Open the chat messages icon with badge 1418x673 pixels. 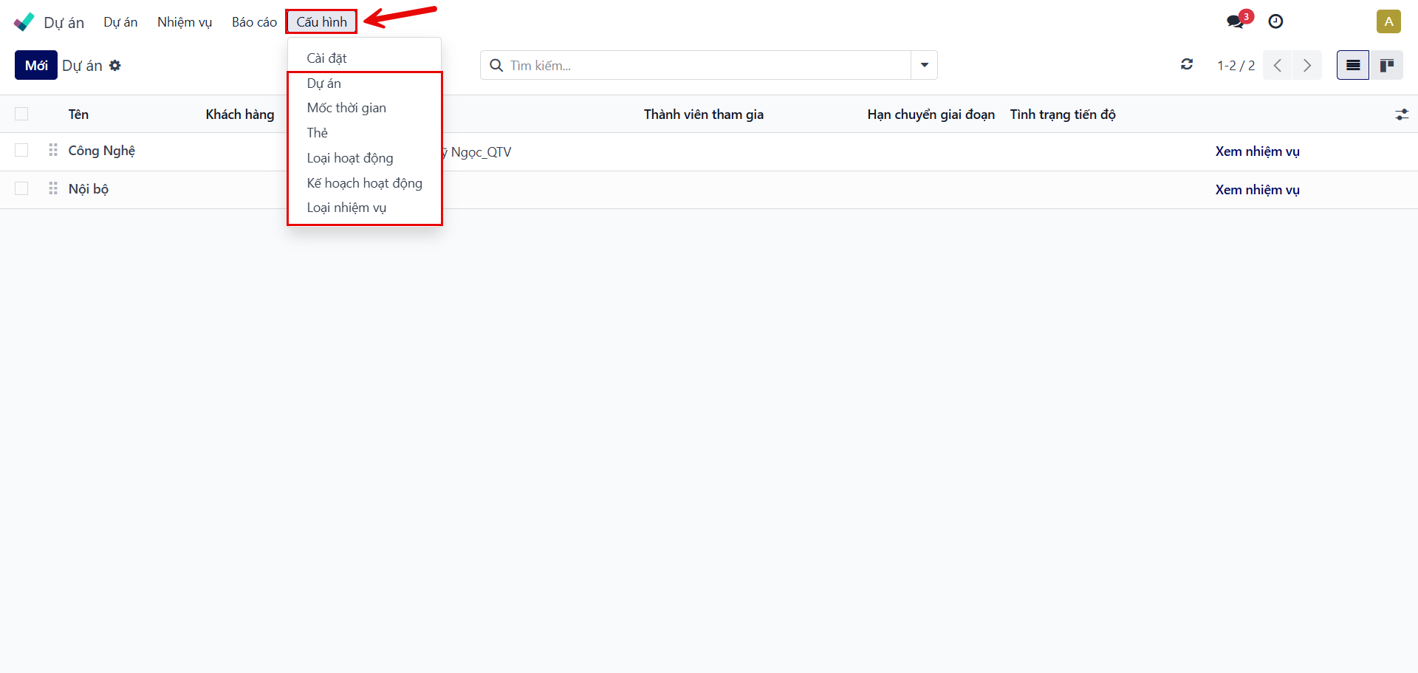coord(1236,21)
